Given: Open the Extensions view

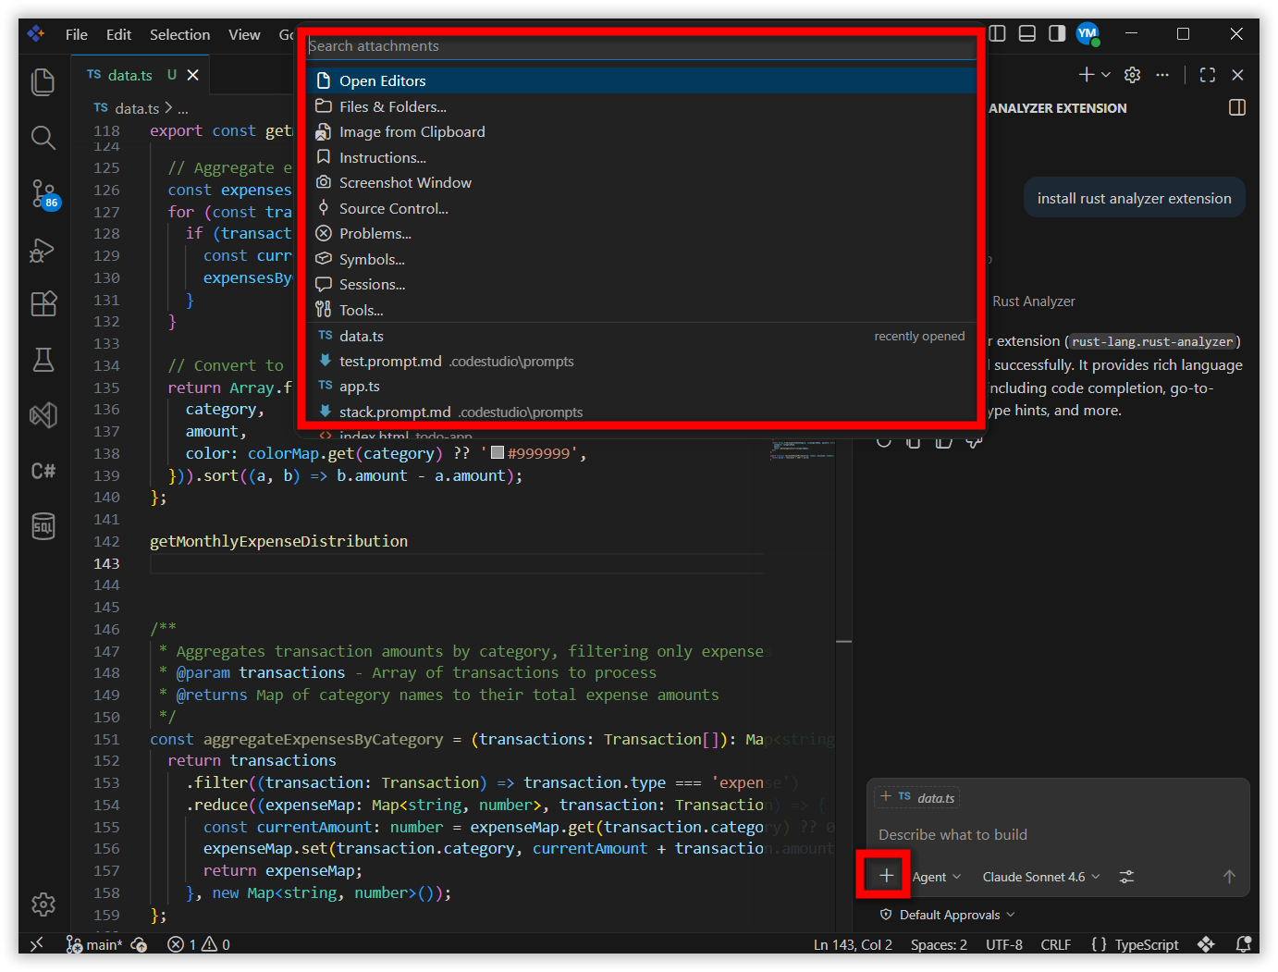Looking at the screenshot, I should pos(43,304).
